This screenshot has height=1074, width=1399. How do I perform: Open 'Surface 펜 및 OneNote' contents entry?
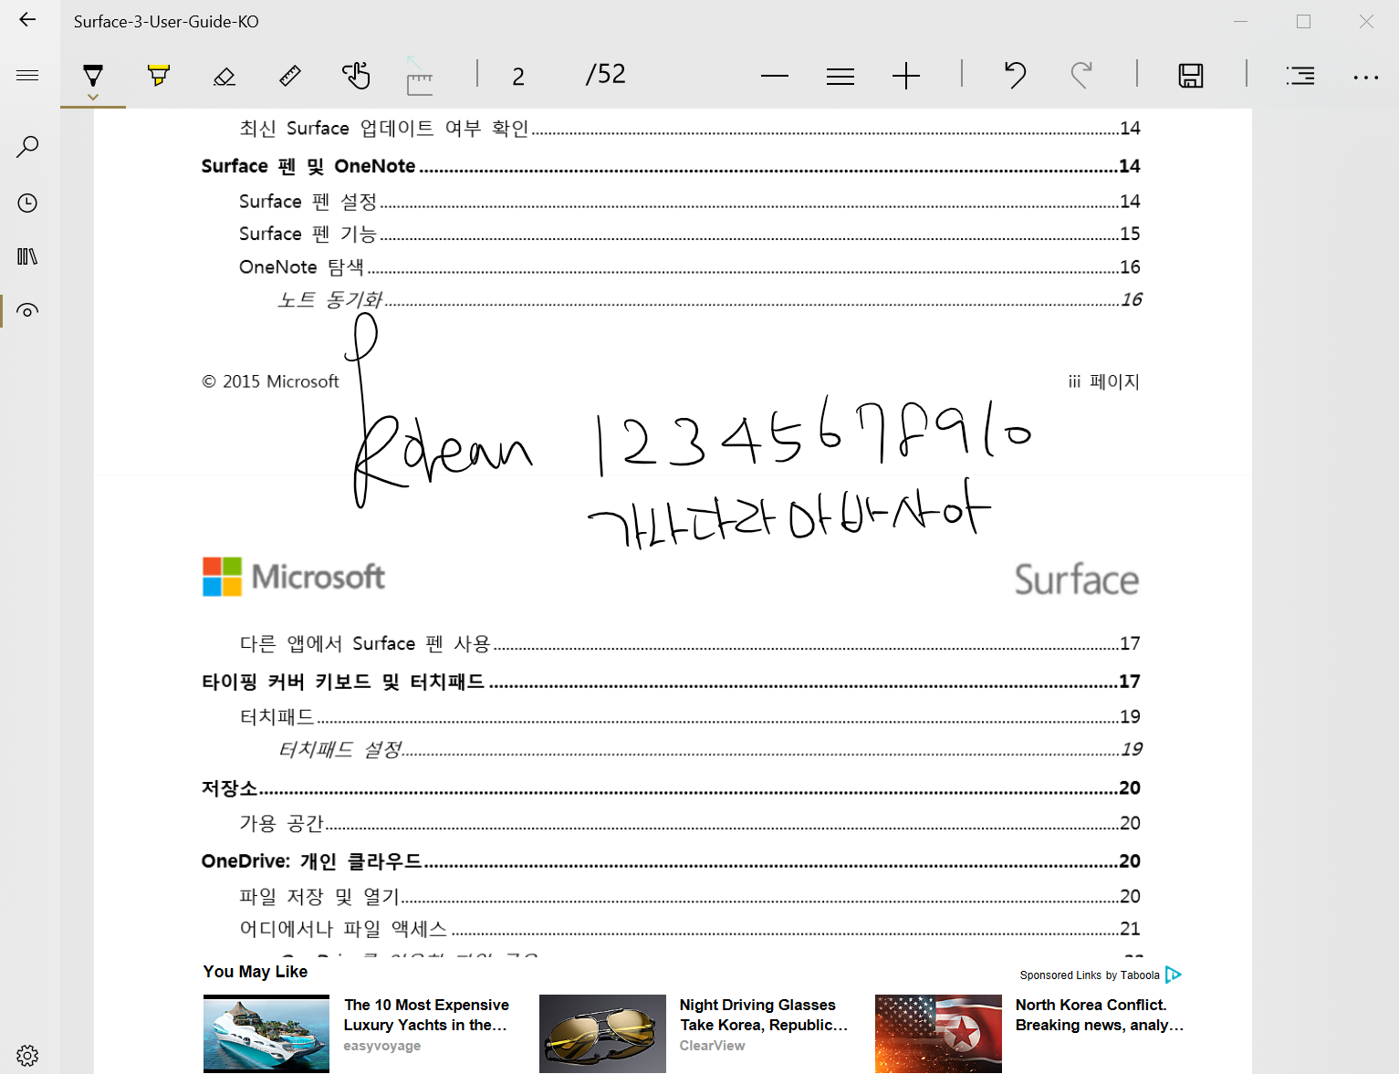tap(671, 166)
